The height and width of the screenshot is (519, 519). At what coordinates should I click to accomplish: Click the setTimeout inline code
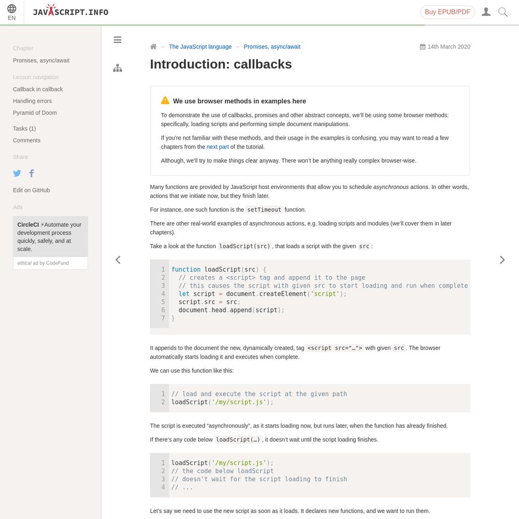click(x=264, y=210)
